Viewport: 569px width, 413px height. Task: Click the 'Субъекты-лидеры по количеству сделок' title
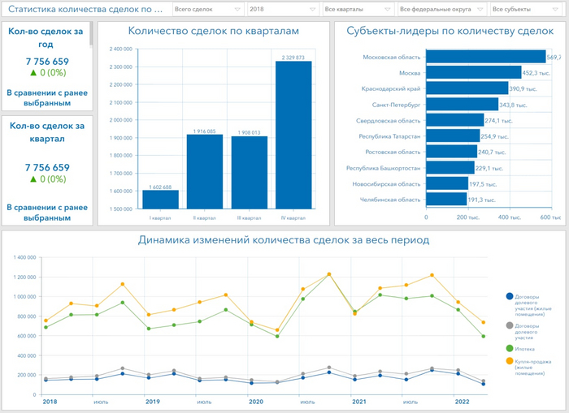pos(450,31)
